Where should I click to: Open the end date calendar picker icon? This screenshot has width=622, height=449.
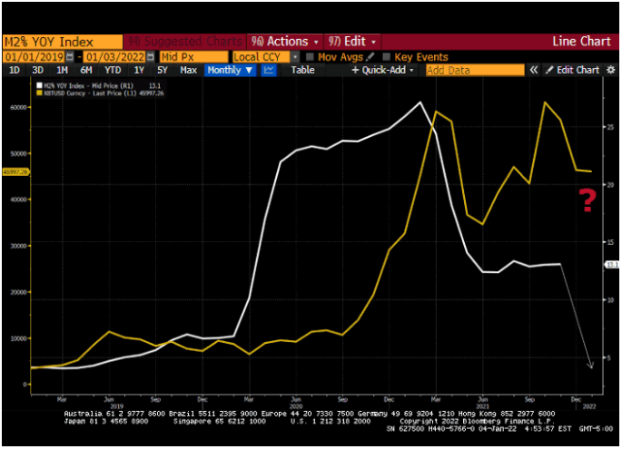click(151, 56)
